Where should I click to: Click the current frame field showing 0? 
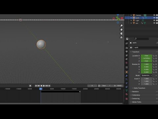tap(92, 86)
